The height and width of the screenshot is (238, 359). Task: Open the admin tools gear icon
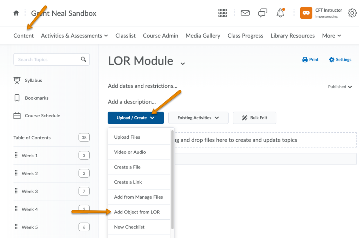coord(352,13)
